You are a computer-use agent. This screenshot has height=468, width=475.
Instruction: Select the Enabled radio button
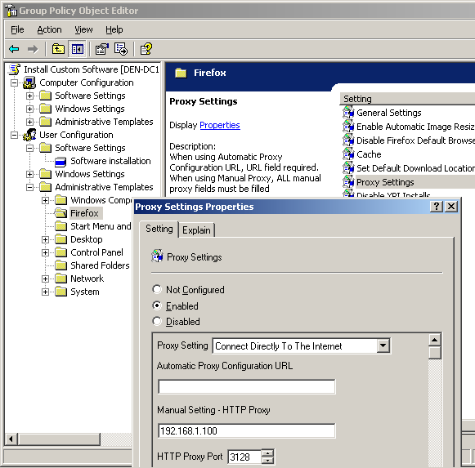[x=157, y=305]
